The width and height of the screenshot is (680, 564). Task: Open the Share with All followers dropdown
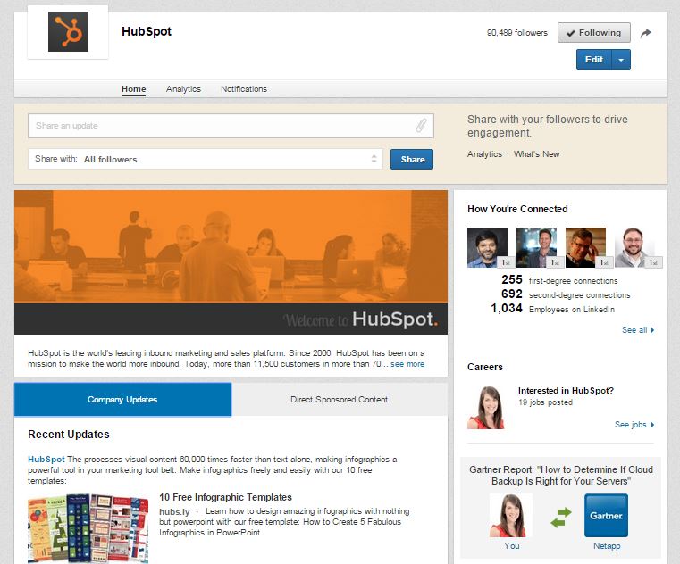(206, 159)
